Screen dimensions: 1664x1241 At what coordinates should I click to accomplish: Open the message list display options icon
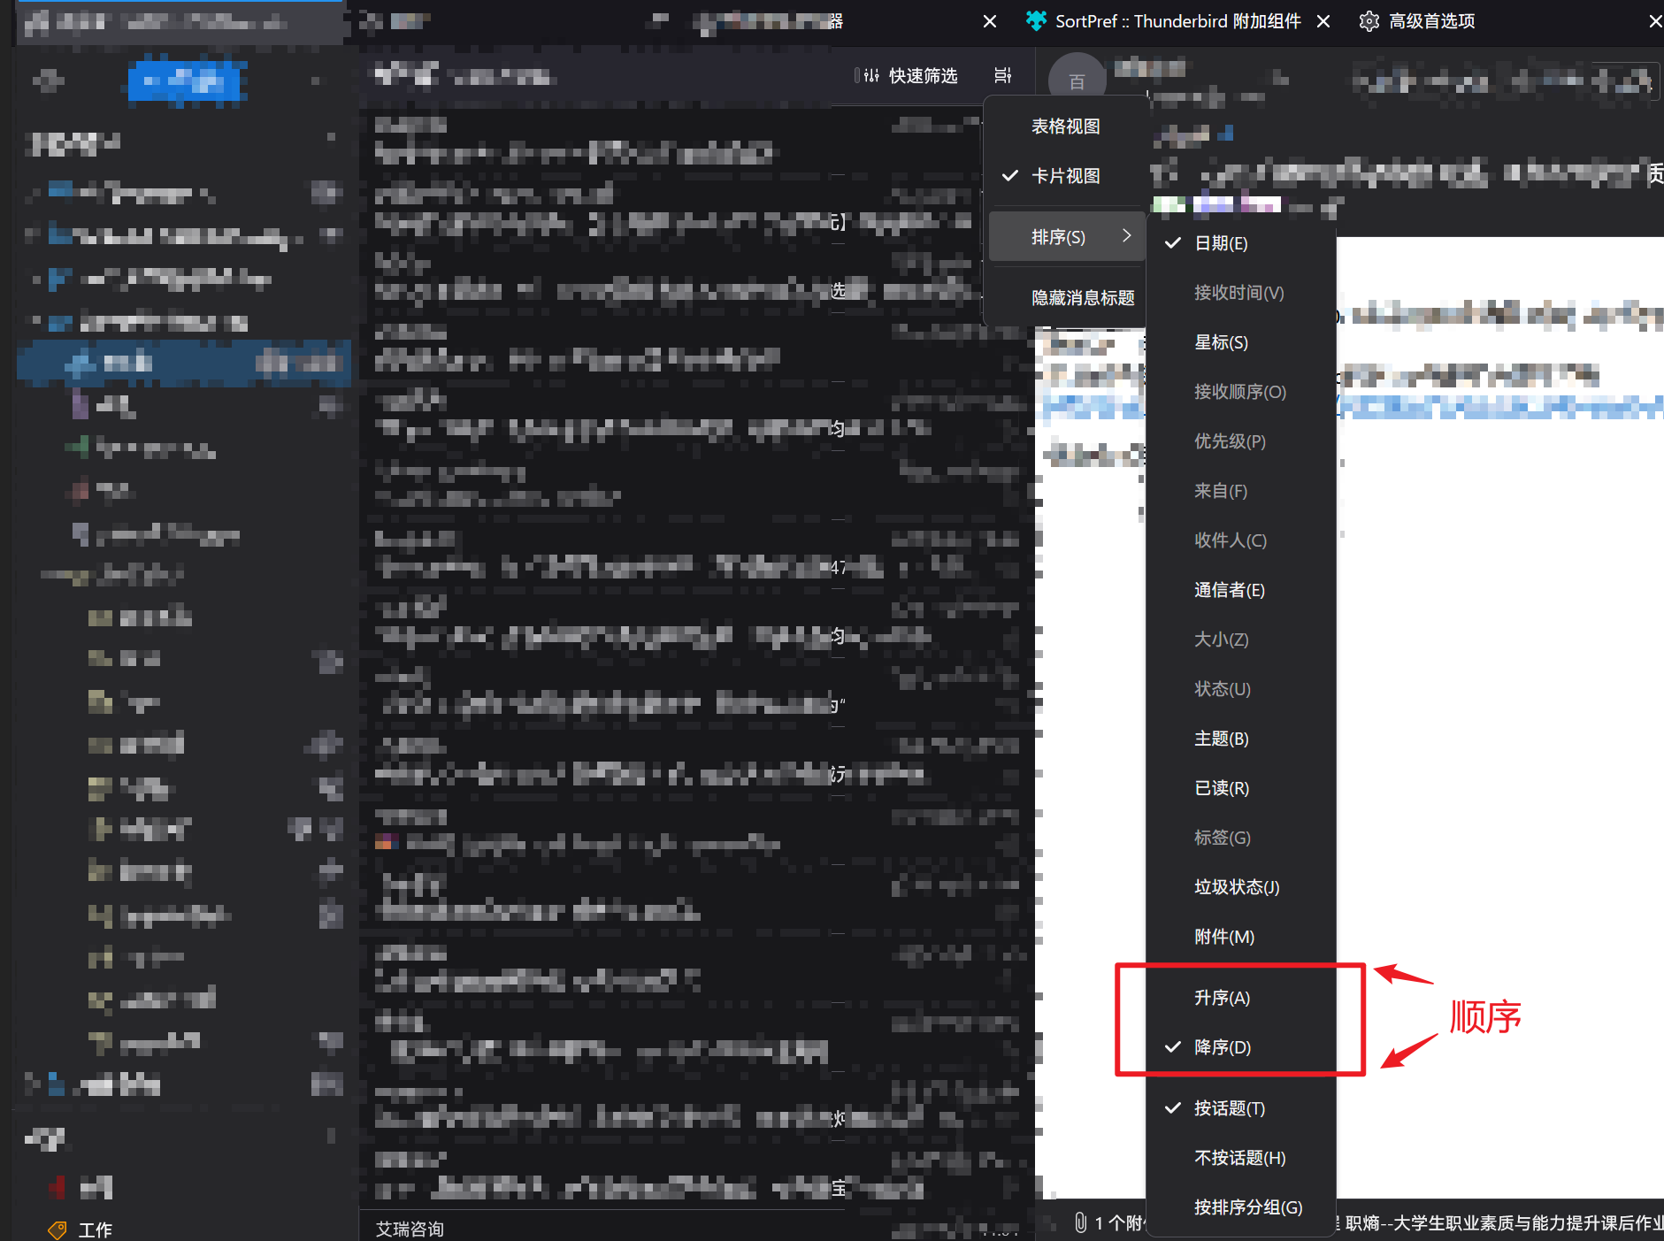[1002, 76]
